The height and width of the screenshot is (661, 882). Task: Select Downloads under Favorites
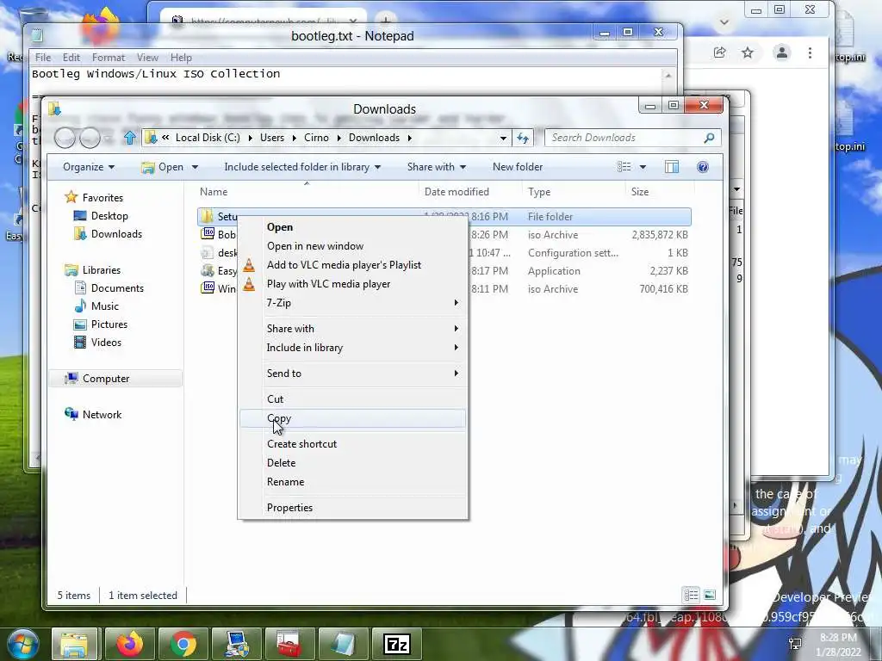116,234
